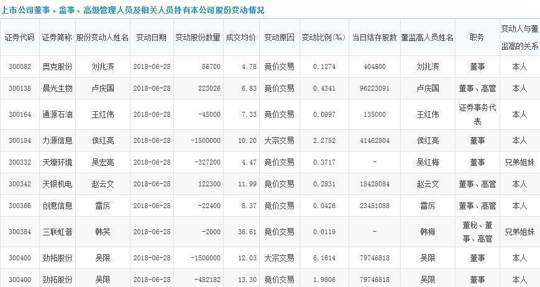Select stock code 300384
Screen dimensions: 540x287
20,232
